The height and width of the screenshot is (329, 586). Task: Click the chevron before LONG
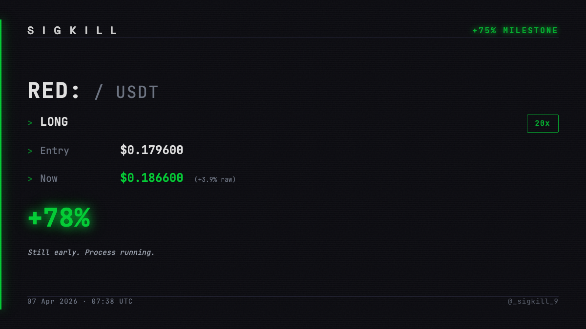[x=30, y=123]
